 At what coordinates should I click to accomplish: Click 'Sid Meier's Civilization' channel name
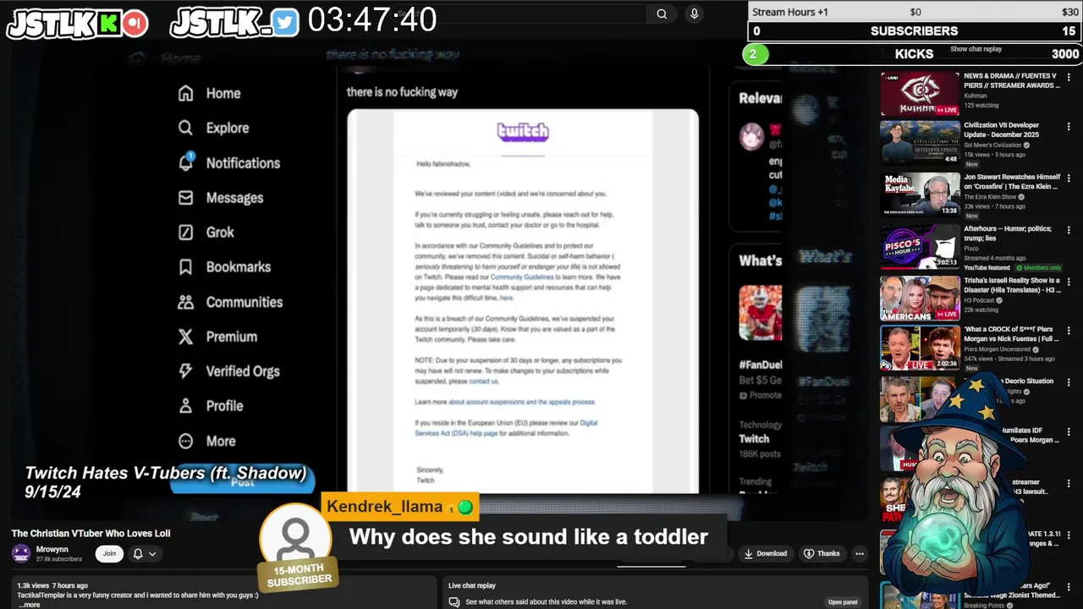992,145
